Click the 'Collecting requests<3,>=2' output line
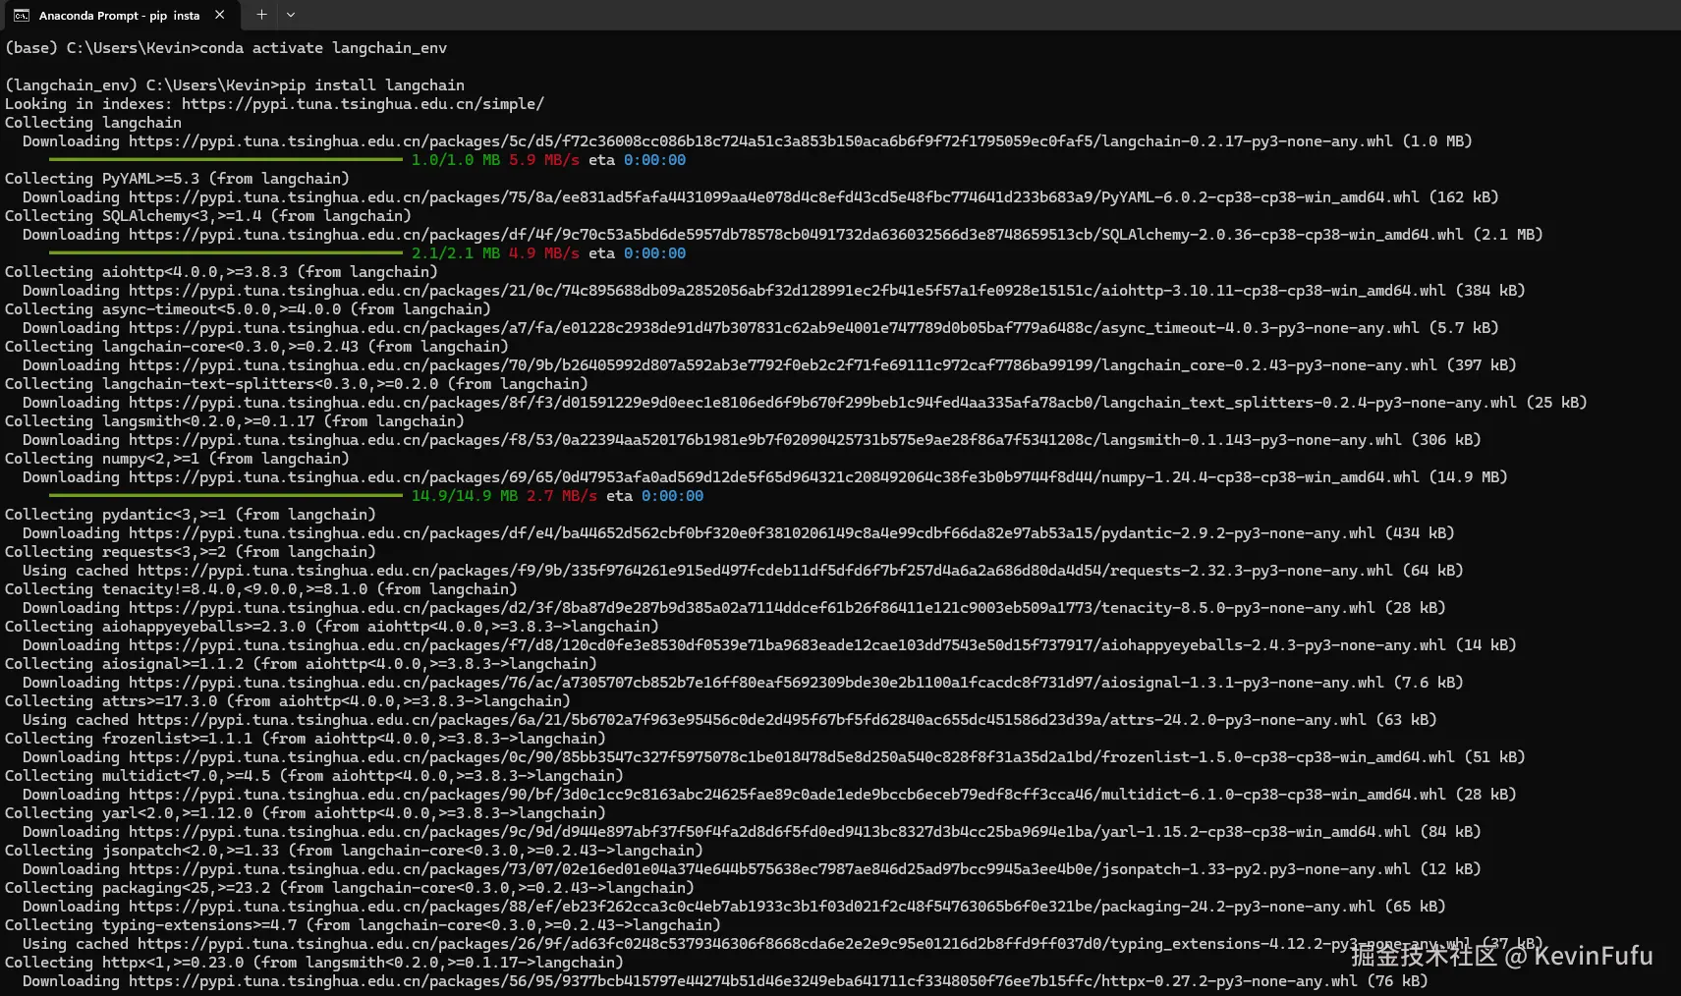The height and width of the screenshot is (996, 1681). 191,552
